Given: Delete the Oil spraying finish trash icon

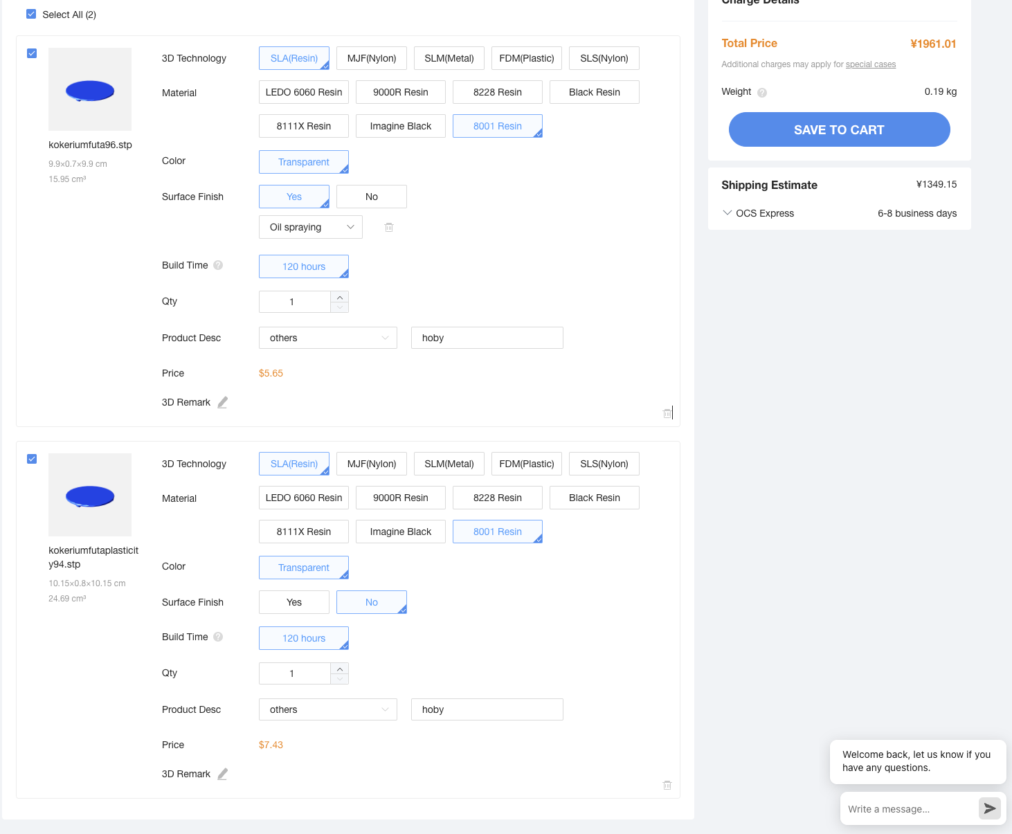Looking at the screenshot, I should [389, 227].
